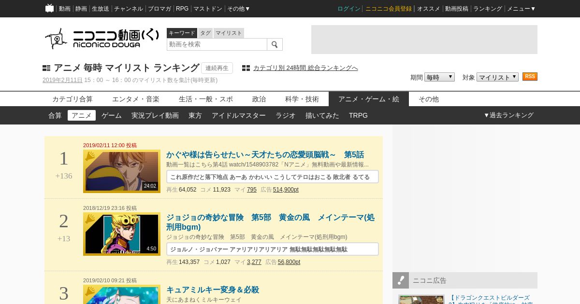Open カテゴリ別 24時間 総合ランキングへ link

(x=305, y=68)
